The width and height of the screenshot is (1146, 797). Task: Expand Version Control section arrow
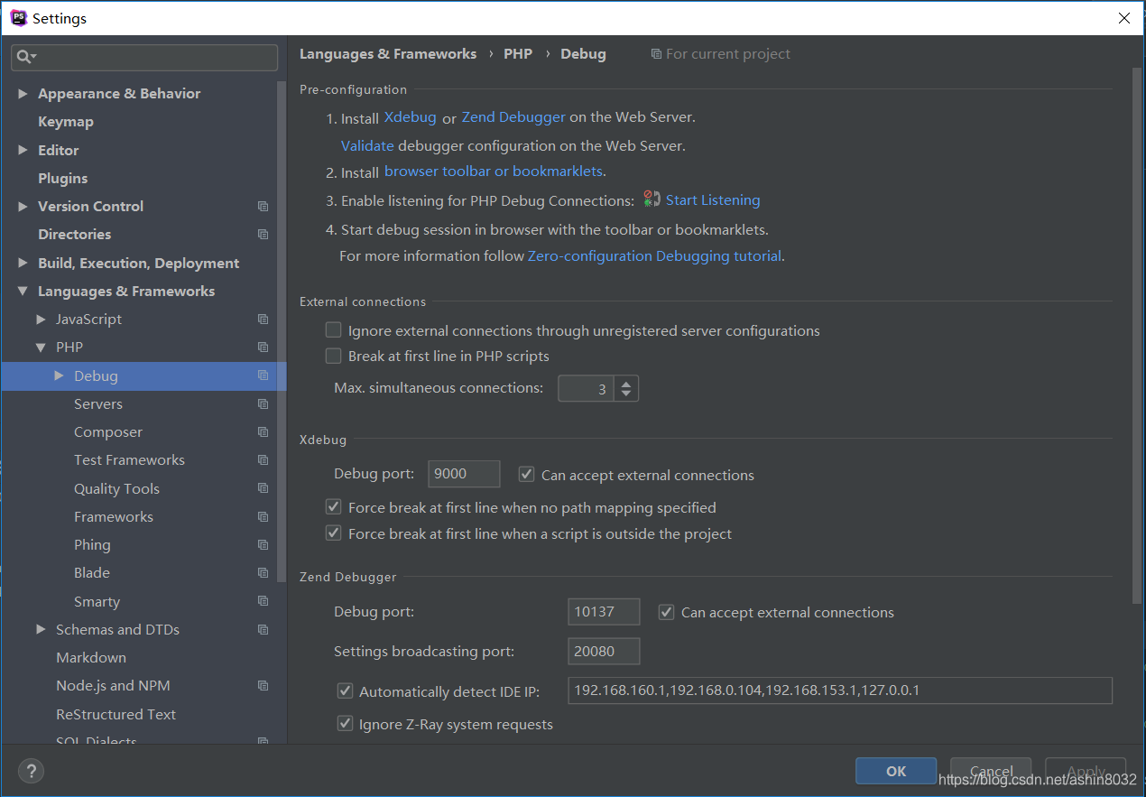(23, 207)
